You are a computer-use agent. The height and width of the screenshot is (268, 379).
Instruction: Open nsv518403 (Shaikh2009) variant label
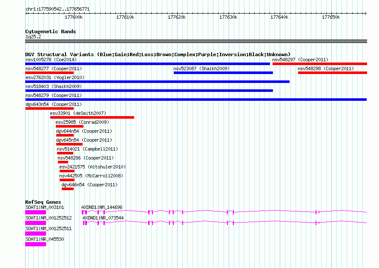point(54,86)
